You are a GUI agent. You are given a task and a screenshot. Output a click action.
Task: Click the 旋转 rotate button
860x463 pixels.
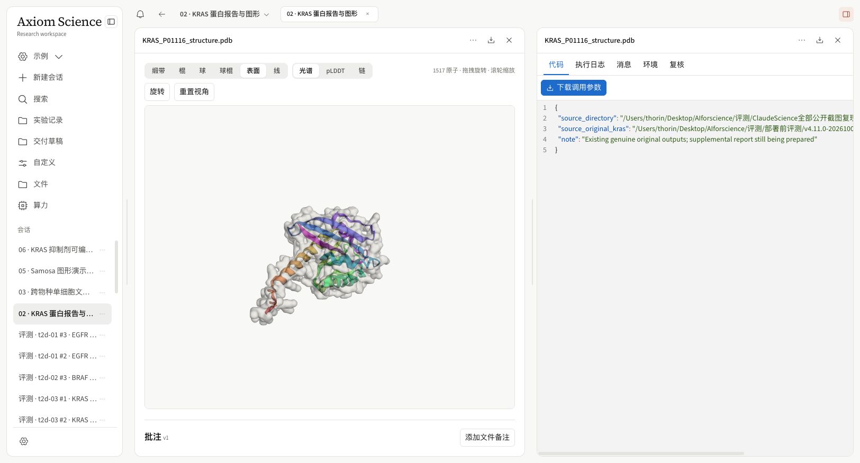[x=157, y=92]
